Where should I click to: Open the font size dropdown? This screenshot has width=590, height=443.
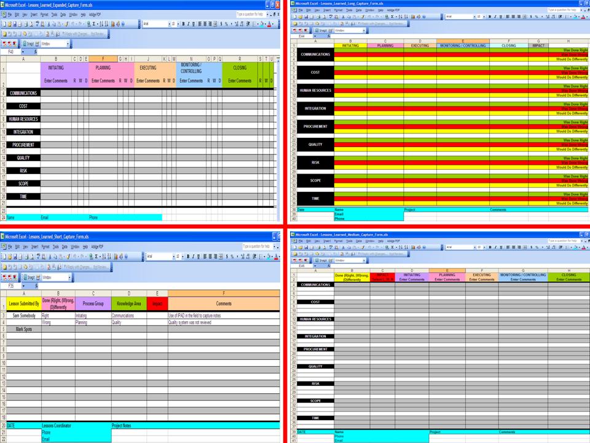178,24
